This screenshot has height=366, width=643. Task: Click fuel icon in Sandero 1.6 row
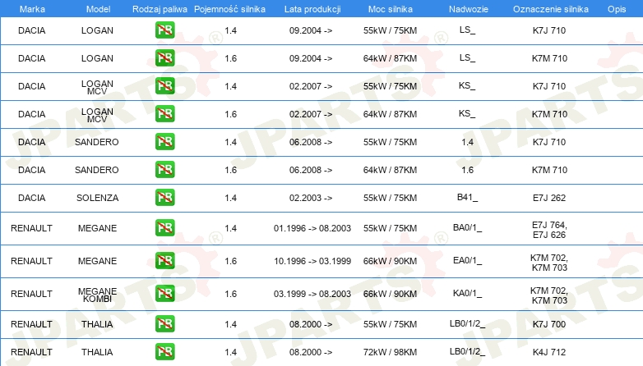164,170
